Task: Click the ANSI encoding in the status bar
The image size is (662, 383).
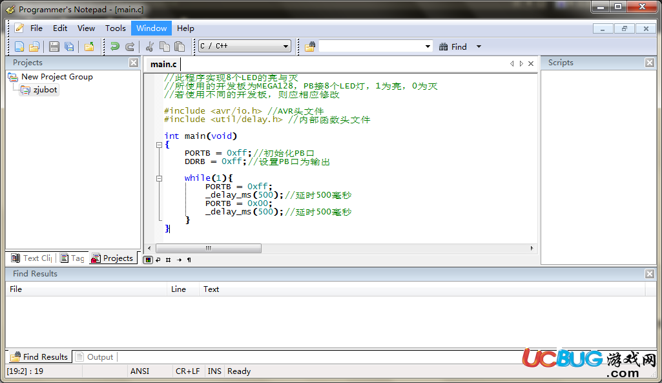Action: 140,371
